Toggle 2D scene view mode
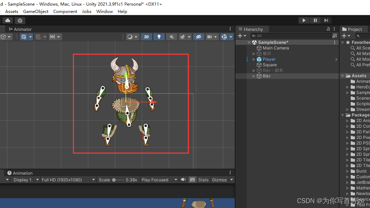370x208 pixels. (146, 37)
